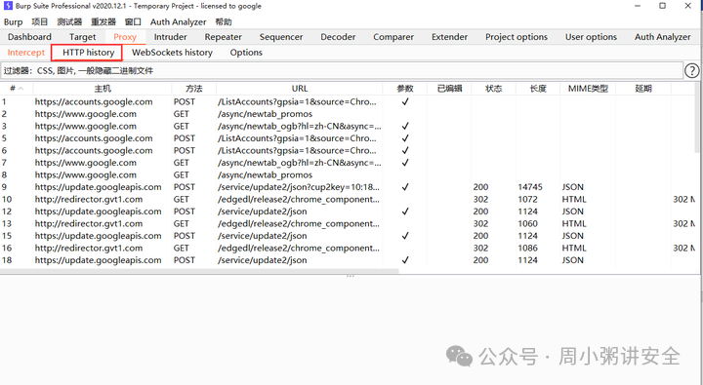Viewport: 703px width, 385px height.
Task: Open the 重发器 menu
Action: click(x=103, y=22)
